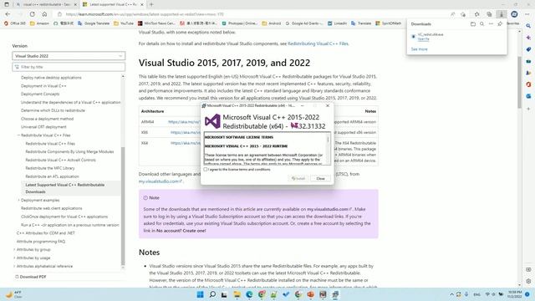Open 'Redistribute the MFC Library' article
The width and height of the screenshot is (535, 301).
click(x=50, y=168)
